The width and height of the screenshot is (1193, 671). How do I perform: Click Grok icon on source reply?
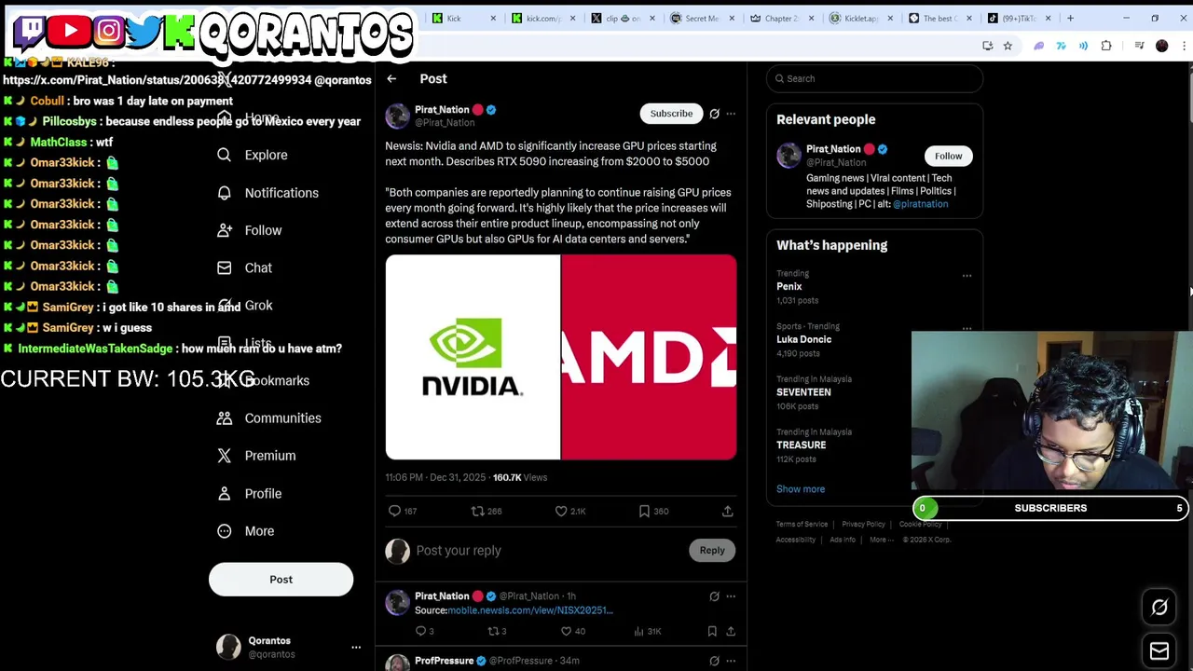point(714,596)
